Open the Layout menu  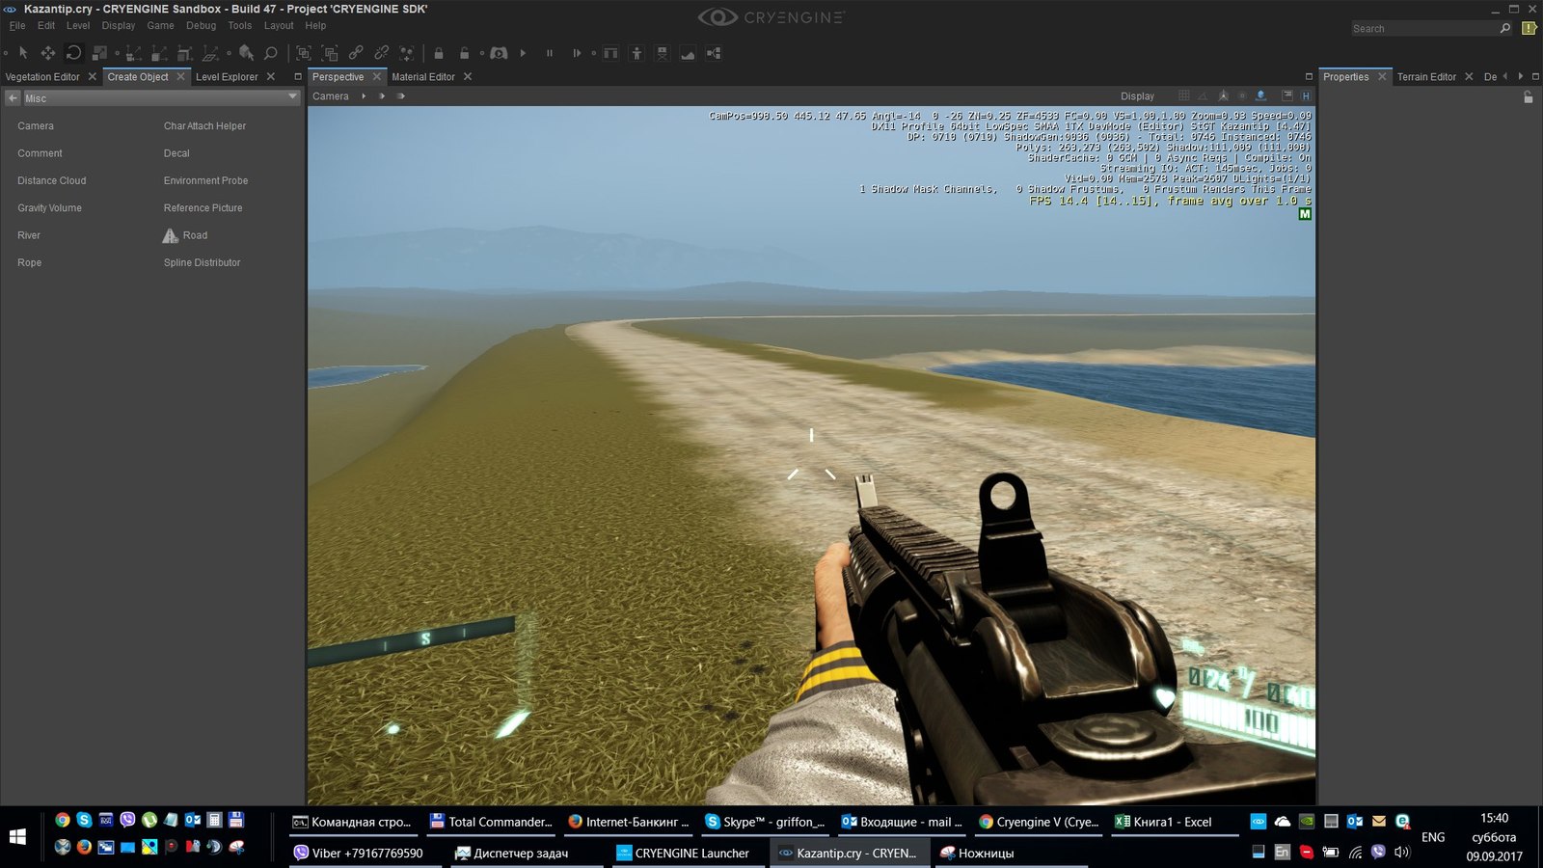[x=279, y=26]
